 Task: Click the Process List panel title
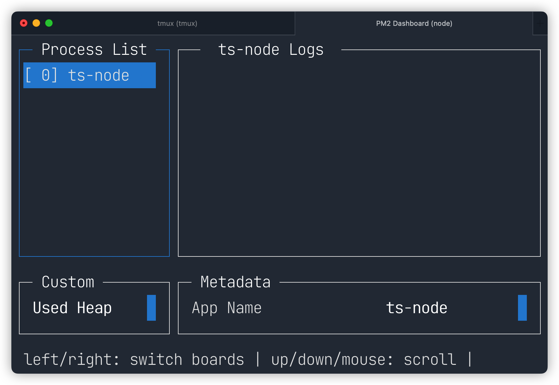[94, 49]
